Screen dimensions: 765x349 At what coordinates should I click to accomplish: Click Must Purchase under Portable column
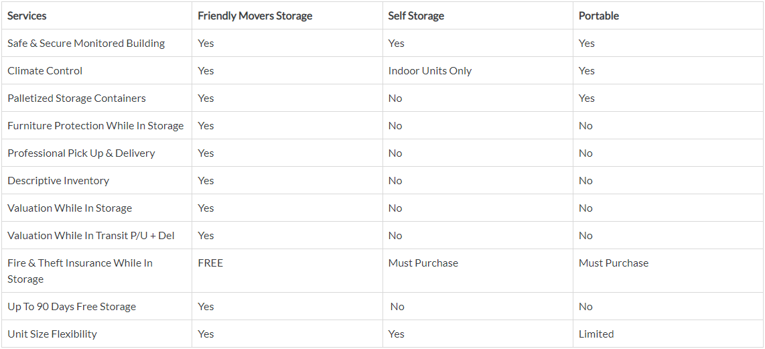pyautogui.click(x=614, y=263)
